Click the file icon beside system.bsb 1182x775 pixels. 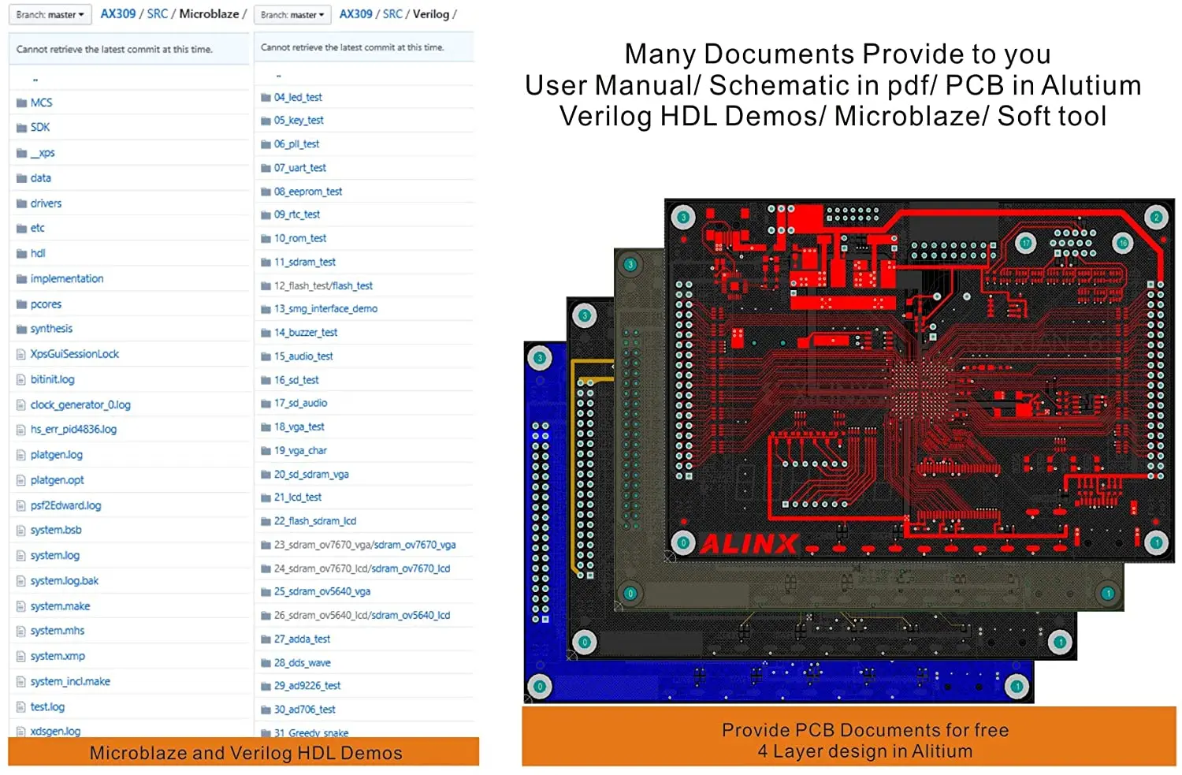21,531
